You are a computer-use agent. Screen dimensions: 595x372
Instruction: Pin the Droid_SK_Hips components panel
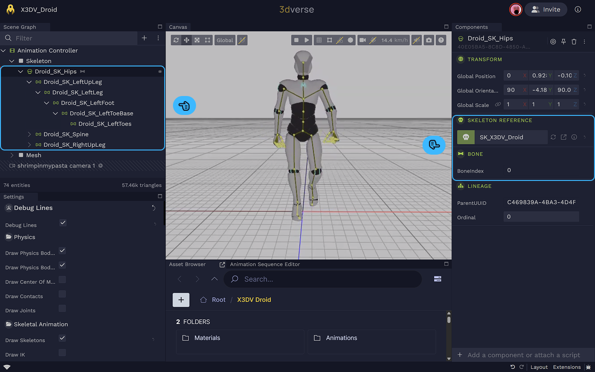pyautogui.click(x=564, y=42)
